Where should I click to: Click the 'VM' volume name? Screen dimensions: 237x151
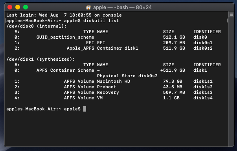point(100,98)
